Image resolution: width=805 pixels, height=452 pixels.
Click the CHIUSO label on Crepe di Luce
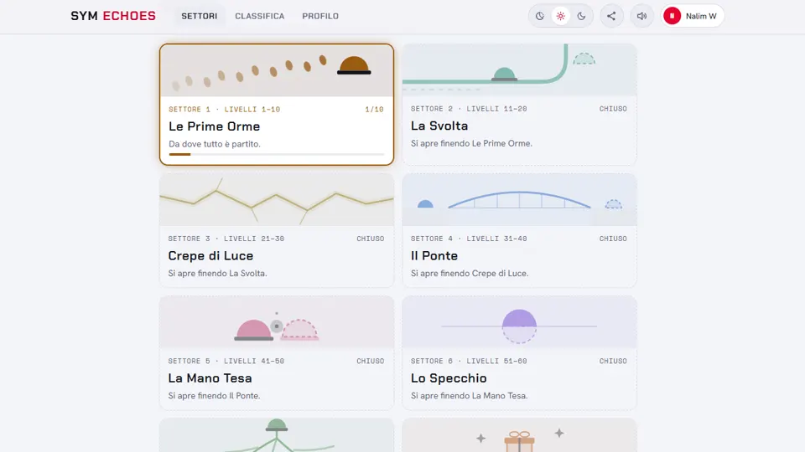click(x=370, y=239)
